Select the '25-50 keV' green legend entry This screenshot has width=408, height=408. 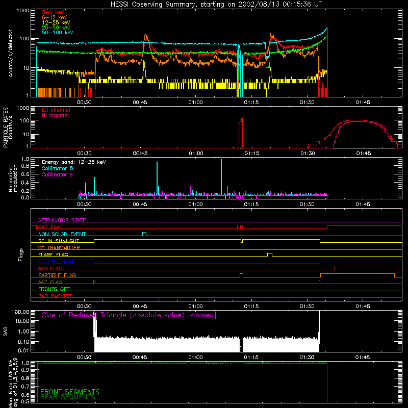tap(56, 28)
